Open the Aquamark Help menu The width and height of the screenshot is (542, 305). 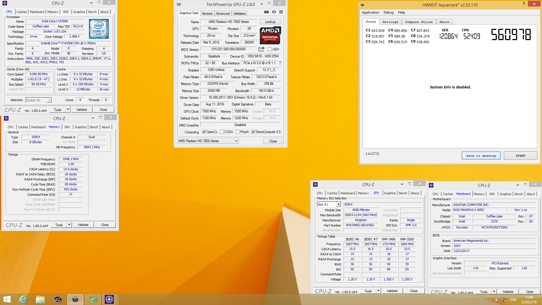point(401,12)
